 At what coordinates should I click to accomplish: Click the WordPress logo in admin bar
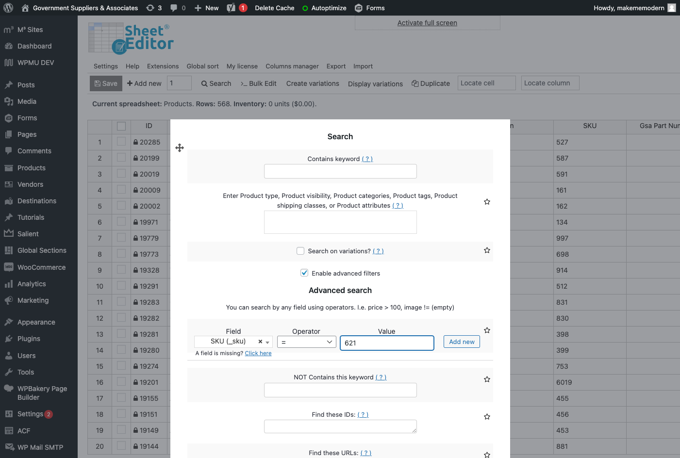(8, 8)
